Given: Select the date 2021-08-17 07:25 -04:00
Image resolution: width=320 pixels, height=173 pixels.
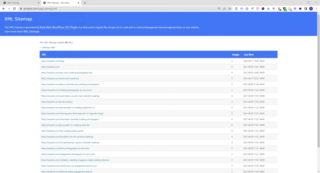Looking at the screenshot, I should pyautogui.click(x=254, y=79).
